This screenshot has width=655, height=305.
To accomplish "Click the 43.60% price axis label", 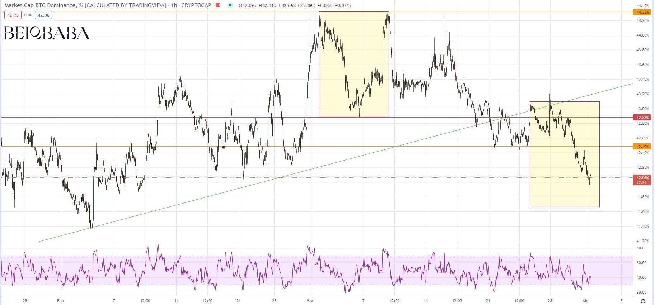I will (x=642, y=65).
